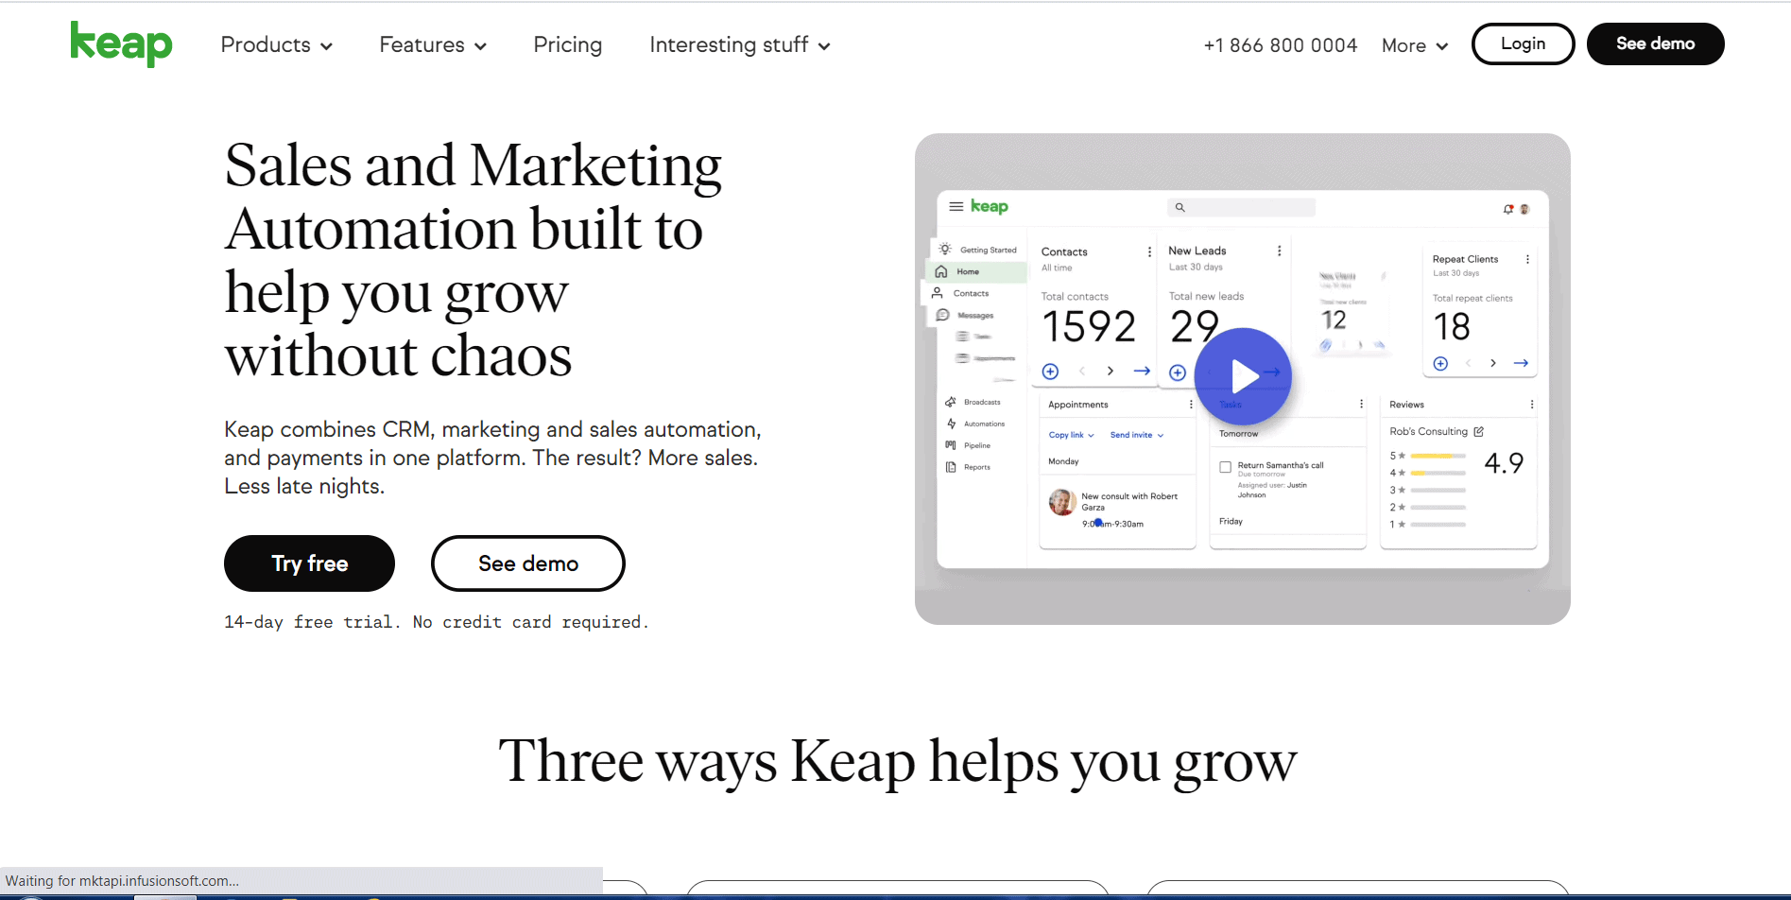1791x900 pixels.
Task: Click the 1592 total contacts number
Action: coord(1089,327)
